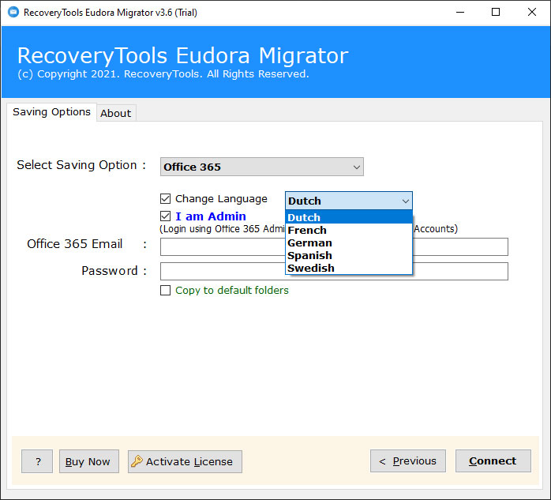The height and width of the screenshot is (500, 551).
Task: Select Dutch from the language list
Action: point(349,217)
